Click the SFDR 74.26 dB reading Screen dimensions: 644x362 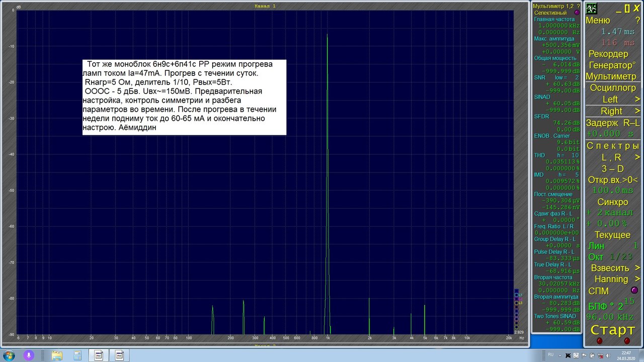coord(566,123)
